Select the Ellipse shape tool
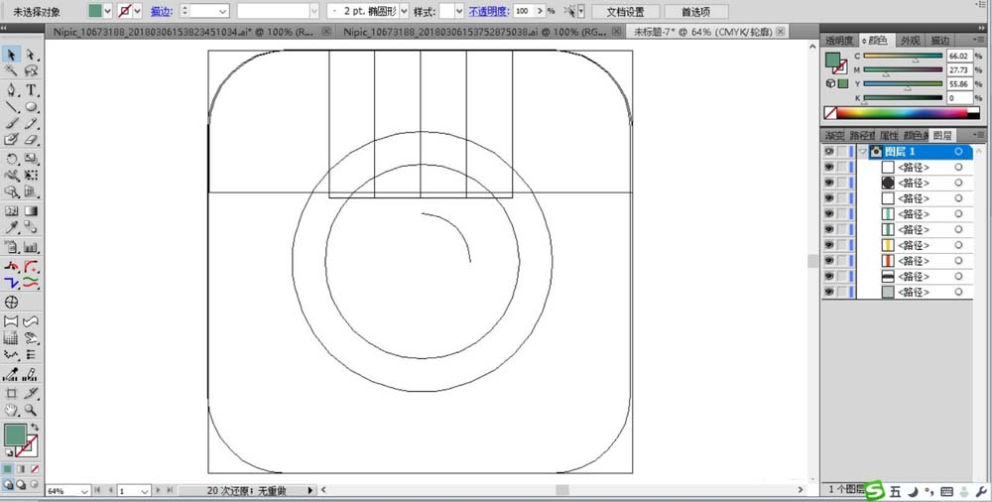The height and width of the screenshot is (502, 992). pyautogui.click(x=32, y=106)
